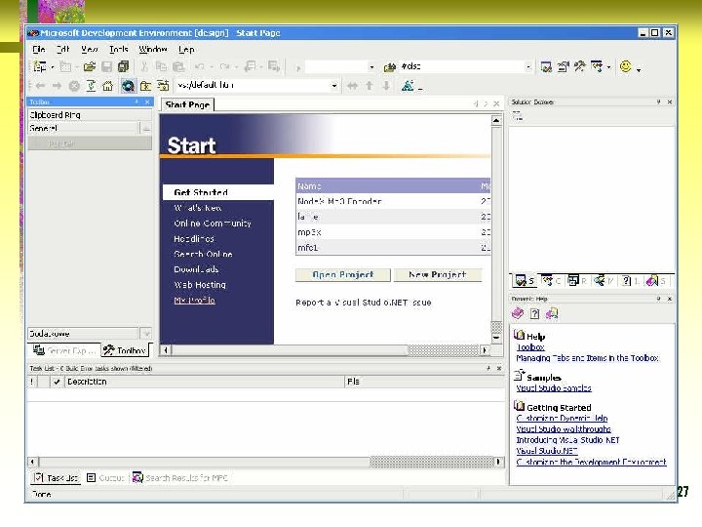Switch to the Server Explorer tab
Image resolution: width=702 pixels, height=527 pixels.
64,350
